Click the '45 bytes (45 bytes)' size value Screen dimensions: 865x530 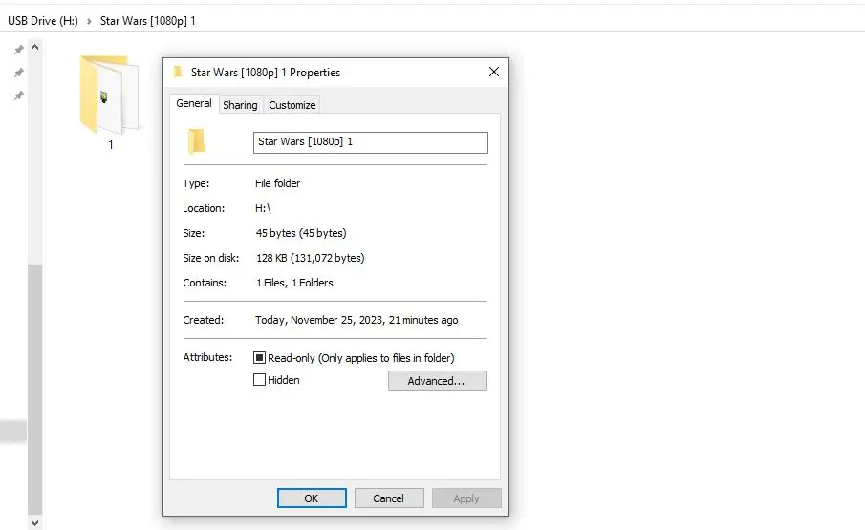(301, 233)
